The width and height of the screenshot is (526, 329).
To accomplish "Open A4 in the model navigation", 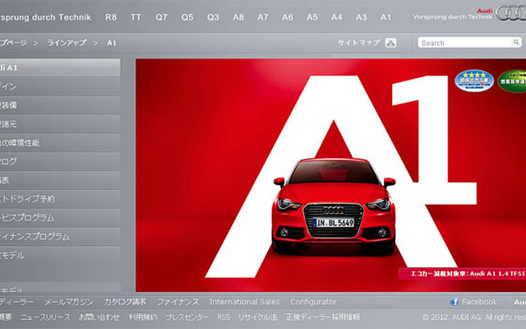I will 336,17.
